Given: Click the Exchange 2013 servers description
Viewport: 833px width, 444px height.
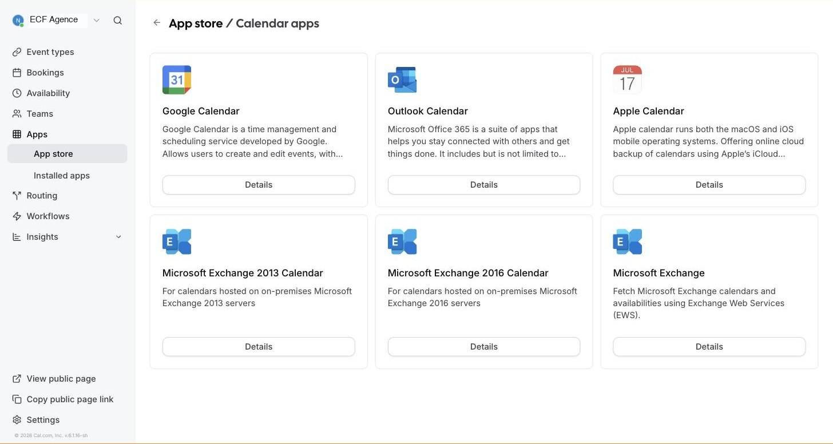Looking at the screenshot, I should pos(257,297).
